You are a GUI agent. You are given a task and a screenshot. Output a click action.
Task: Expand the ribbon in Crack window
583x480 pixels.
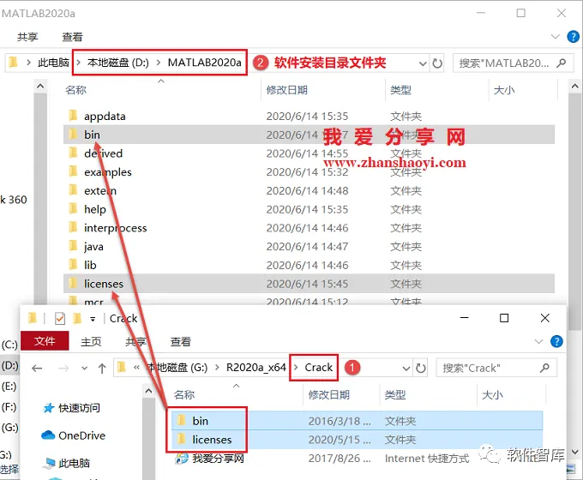[x=538, y=341]
